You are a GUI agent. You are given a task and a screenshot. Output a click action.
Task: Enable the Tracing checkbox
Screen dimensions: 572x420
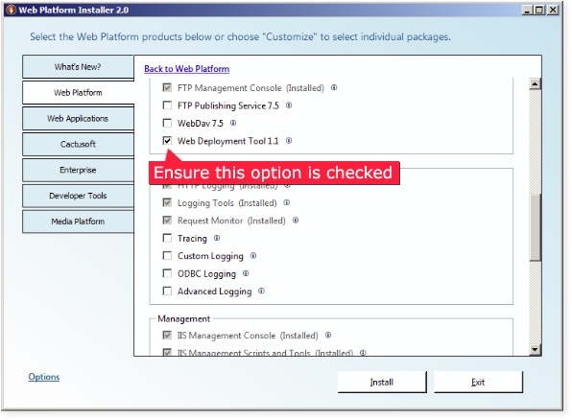(x=167, y=238)
